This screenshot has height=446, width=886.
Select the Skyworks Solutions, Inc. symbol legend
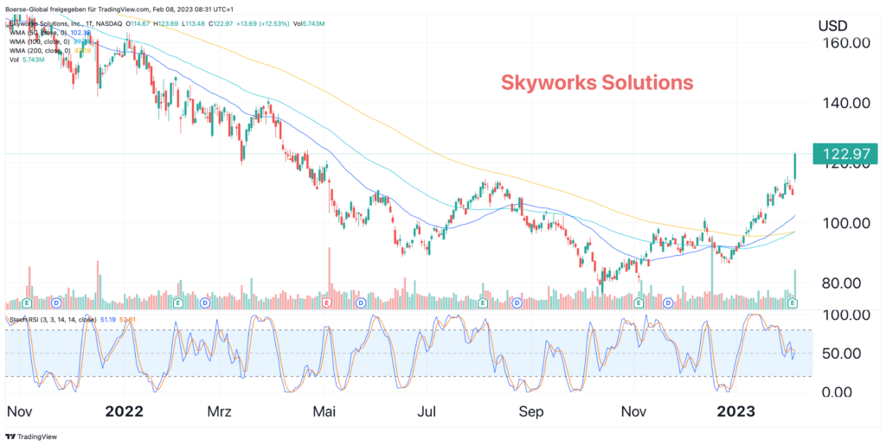66,23
